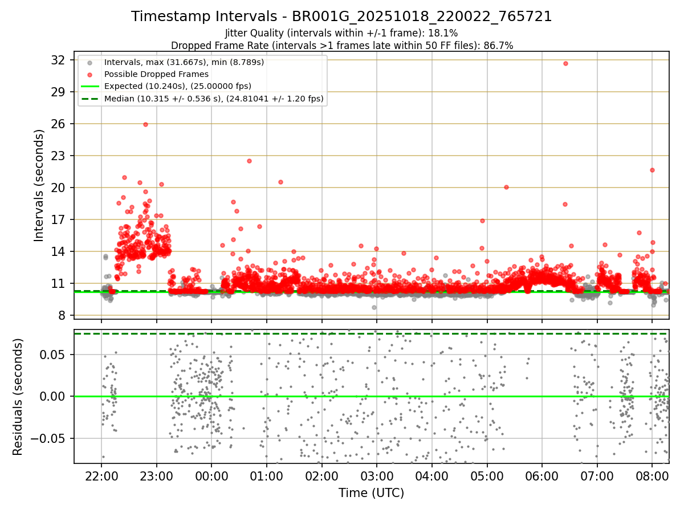Click legend entry 'Possible Dropped Frames'
This screenshot has width=684, height=513.
point(156,74)
